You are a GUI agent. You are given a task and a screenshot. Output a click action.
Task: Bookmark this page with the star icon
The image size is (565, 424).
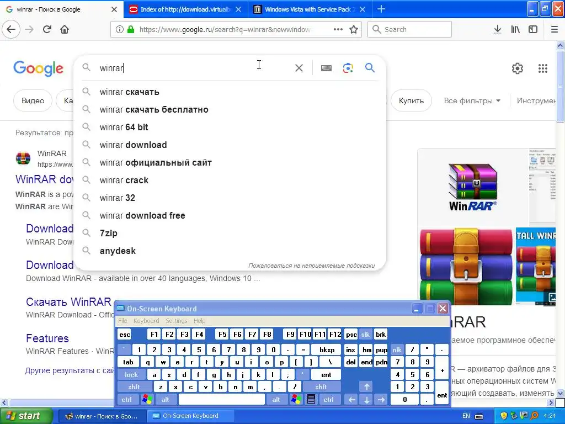(x=354, y=30)
